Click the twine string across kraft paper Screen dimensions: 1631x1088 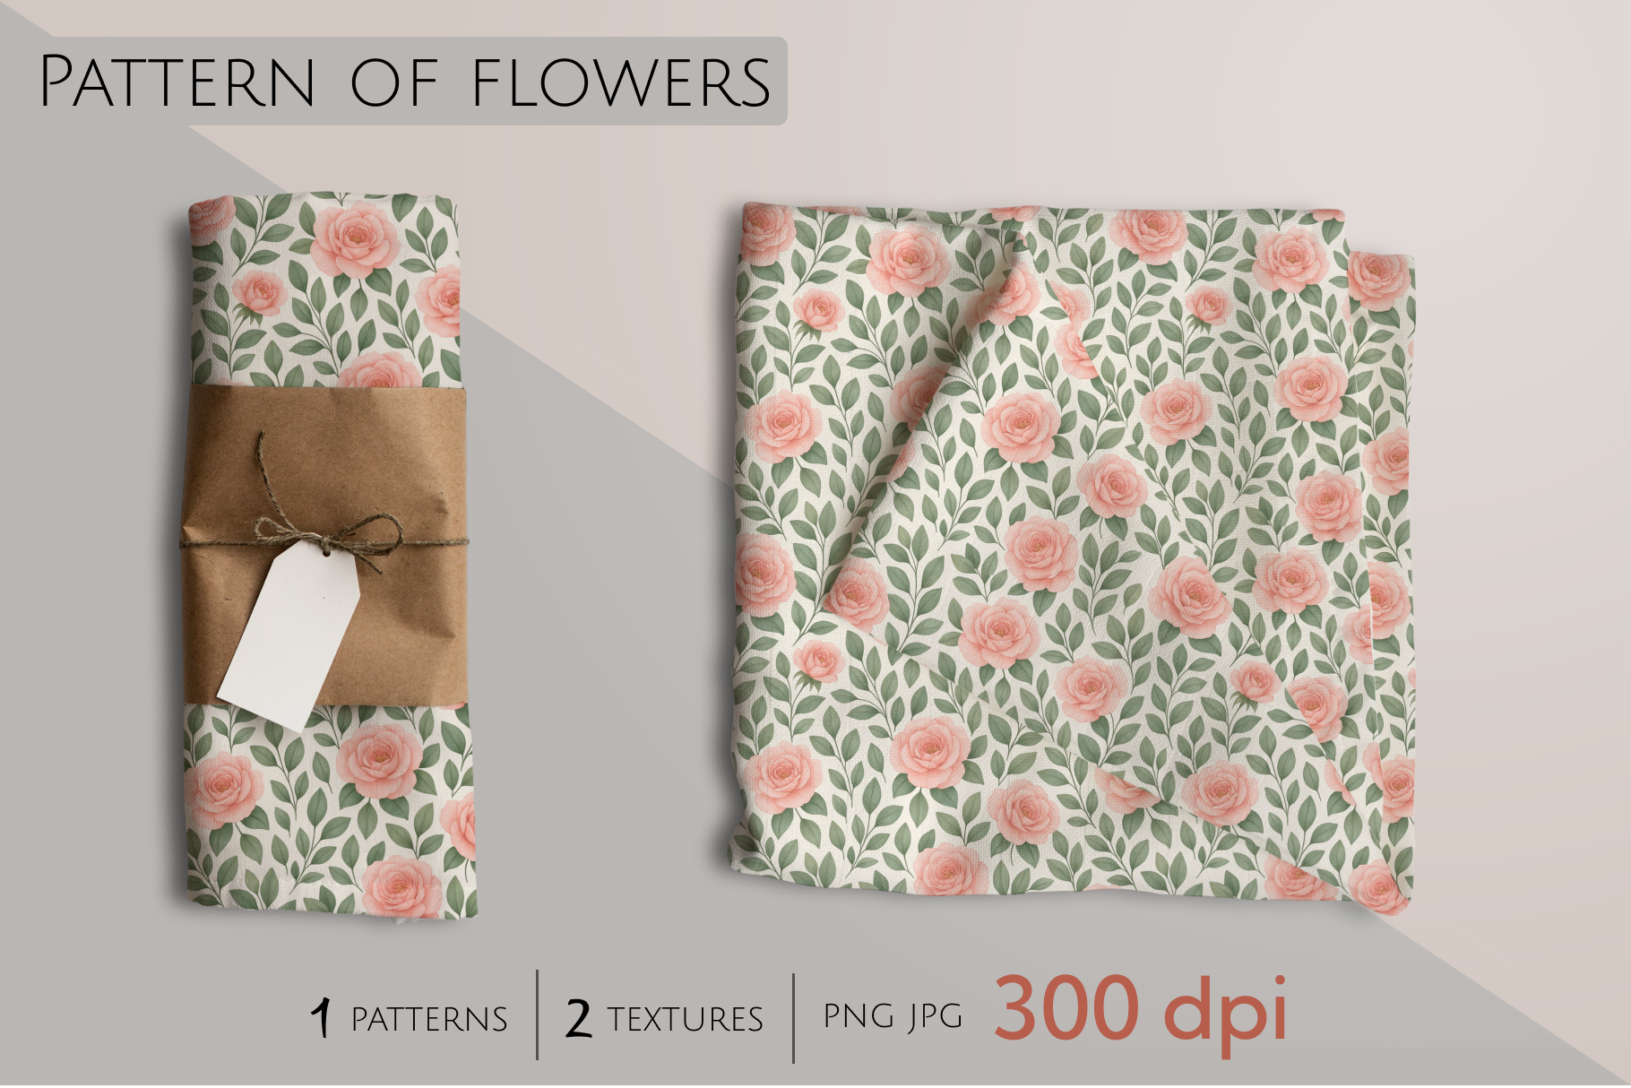coord(324,540)
